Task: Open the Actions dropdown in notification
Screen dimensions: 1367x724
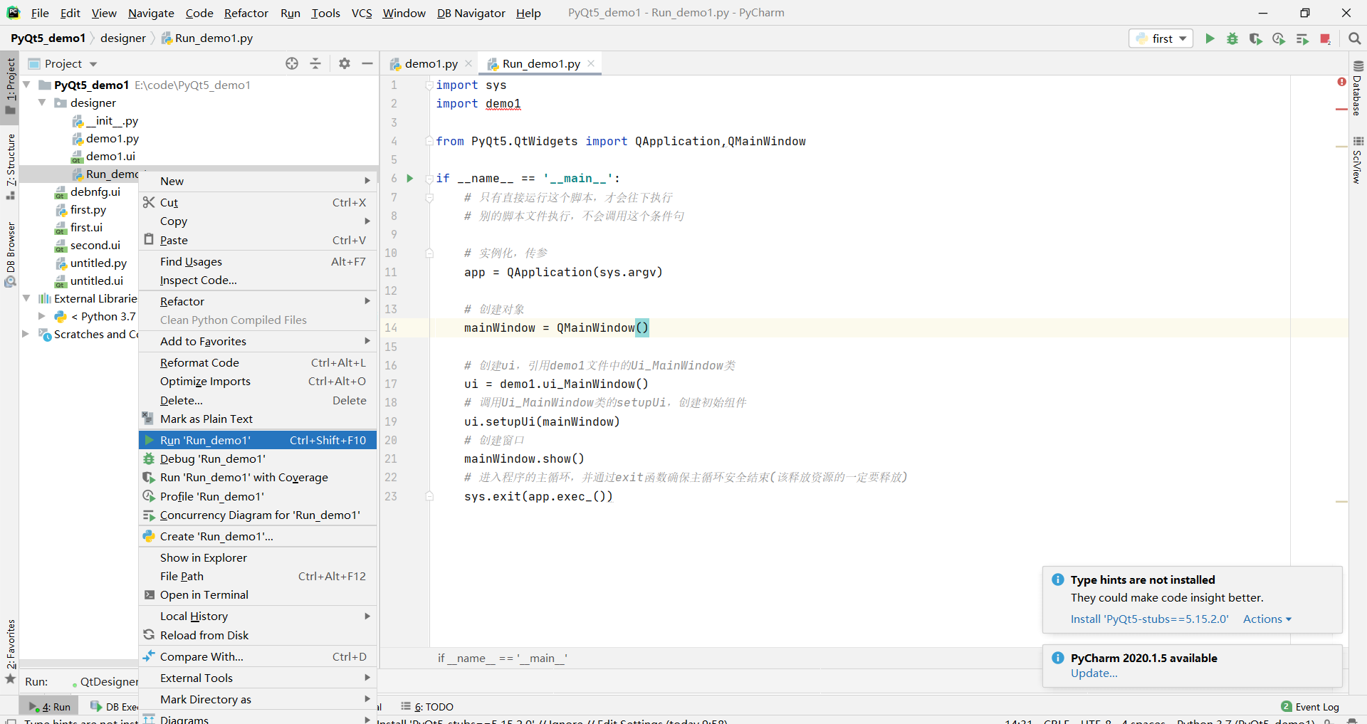Action: pyautogui.click(x=1267, y=619)
